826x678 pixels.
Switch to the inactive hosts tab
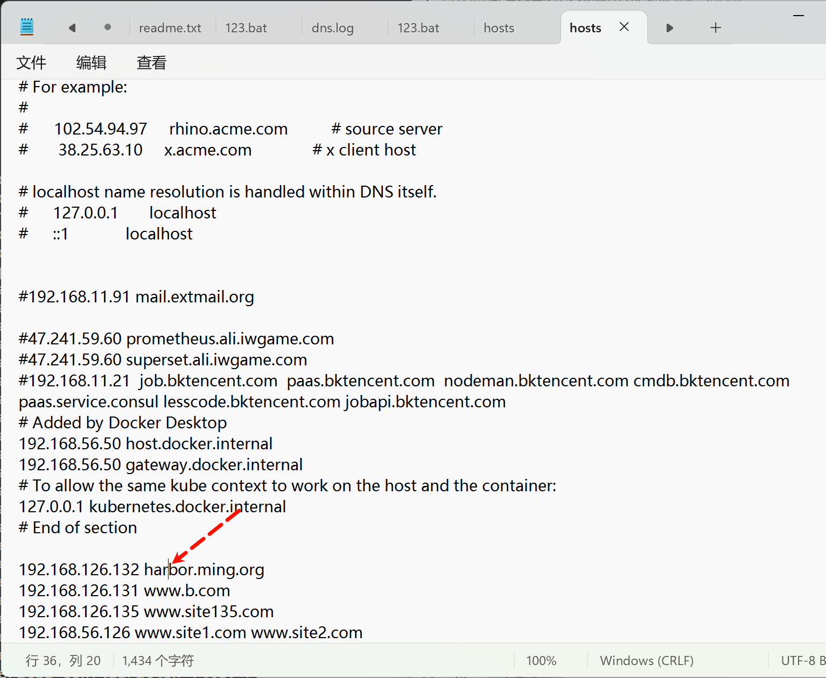click(499, 28)
